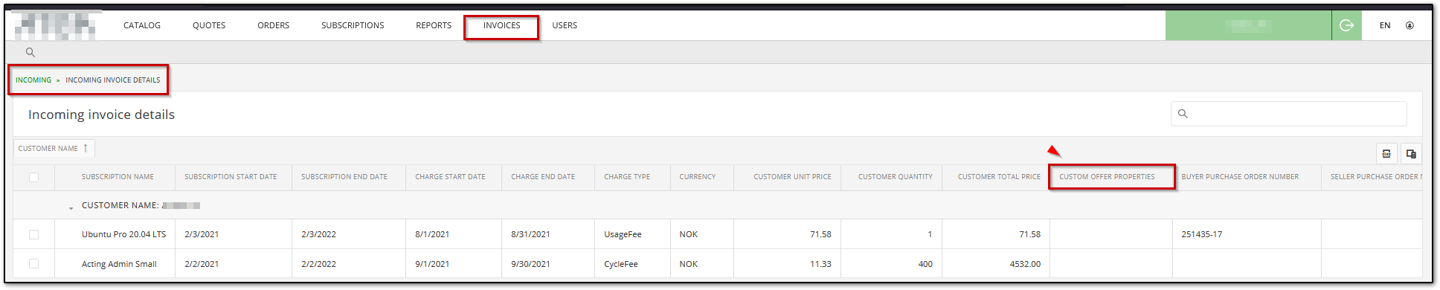Sort by Charge Start Date column

(450, 177)
